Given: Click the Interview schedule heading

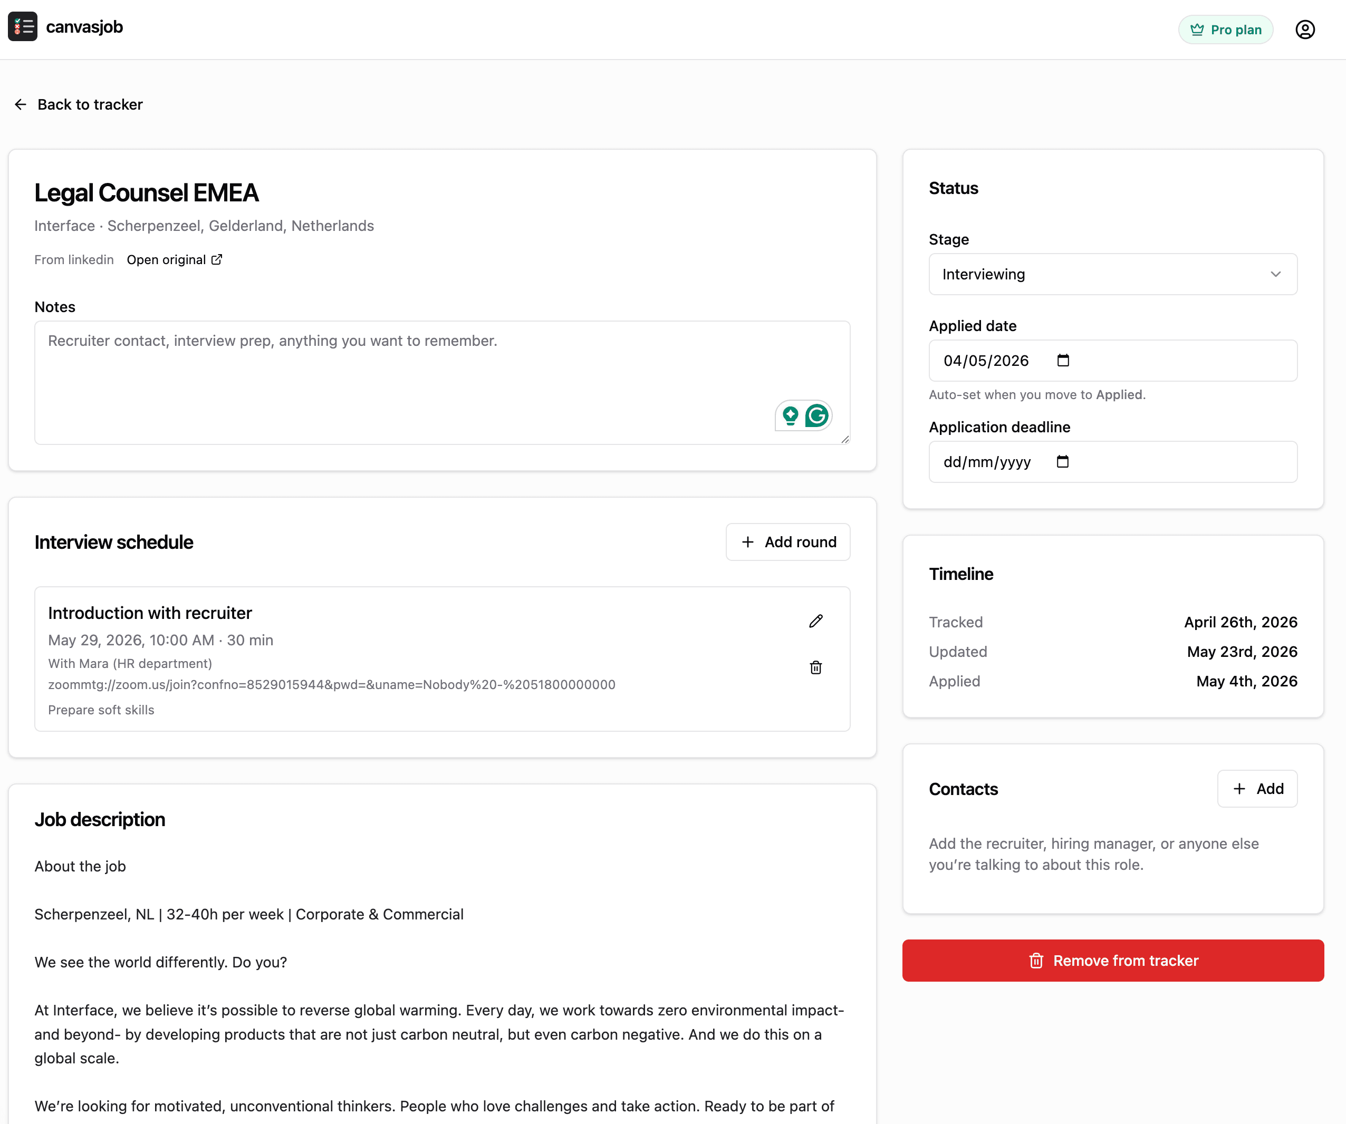Looking at the screenshot, I should pyautogui.click(x=114, y=542).
